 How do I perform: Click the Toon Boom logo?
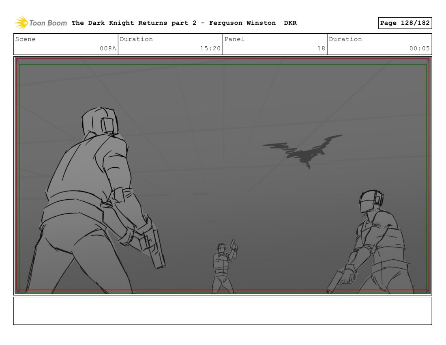(41, 23)
